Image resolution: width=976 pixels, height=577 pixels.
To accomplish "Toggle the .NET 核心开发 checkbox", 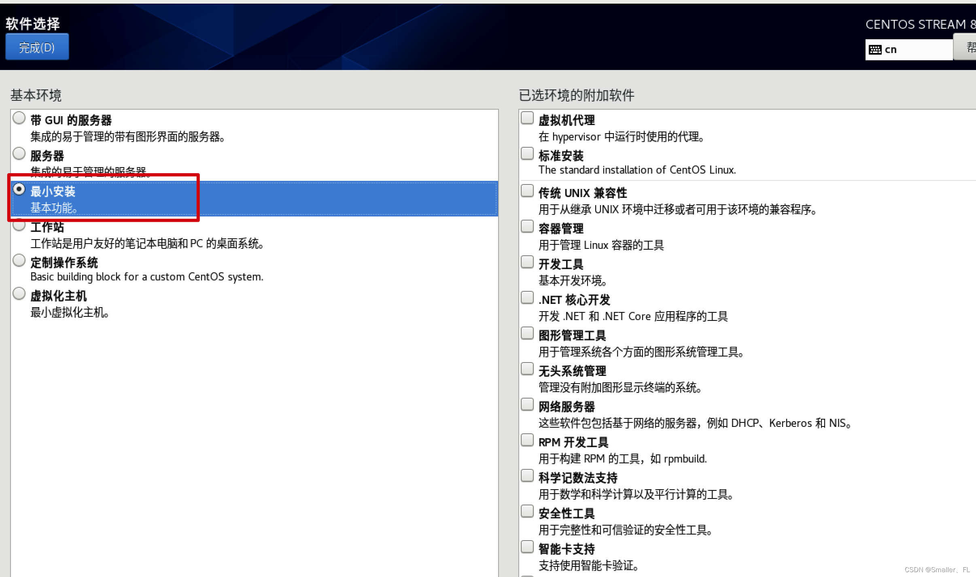I will pyautogui.click(x=527, y=298).
